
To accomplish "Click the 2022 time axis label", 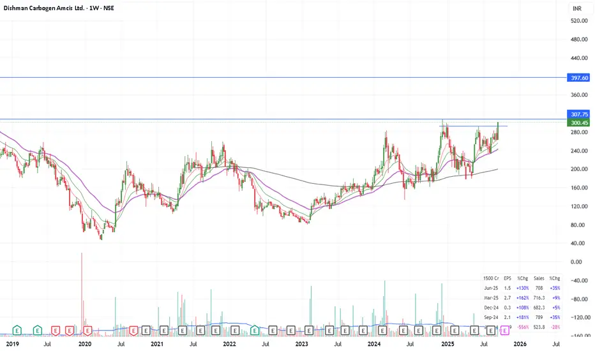I will tap(229, 344).
